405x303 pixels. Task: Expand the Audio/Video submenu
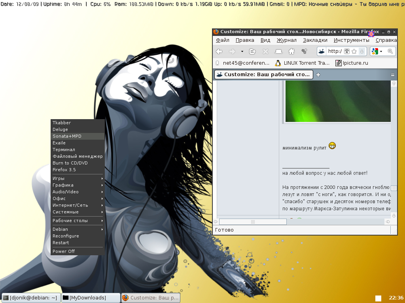point(78,192)
